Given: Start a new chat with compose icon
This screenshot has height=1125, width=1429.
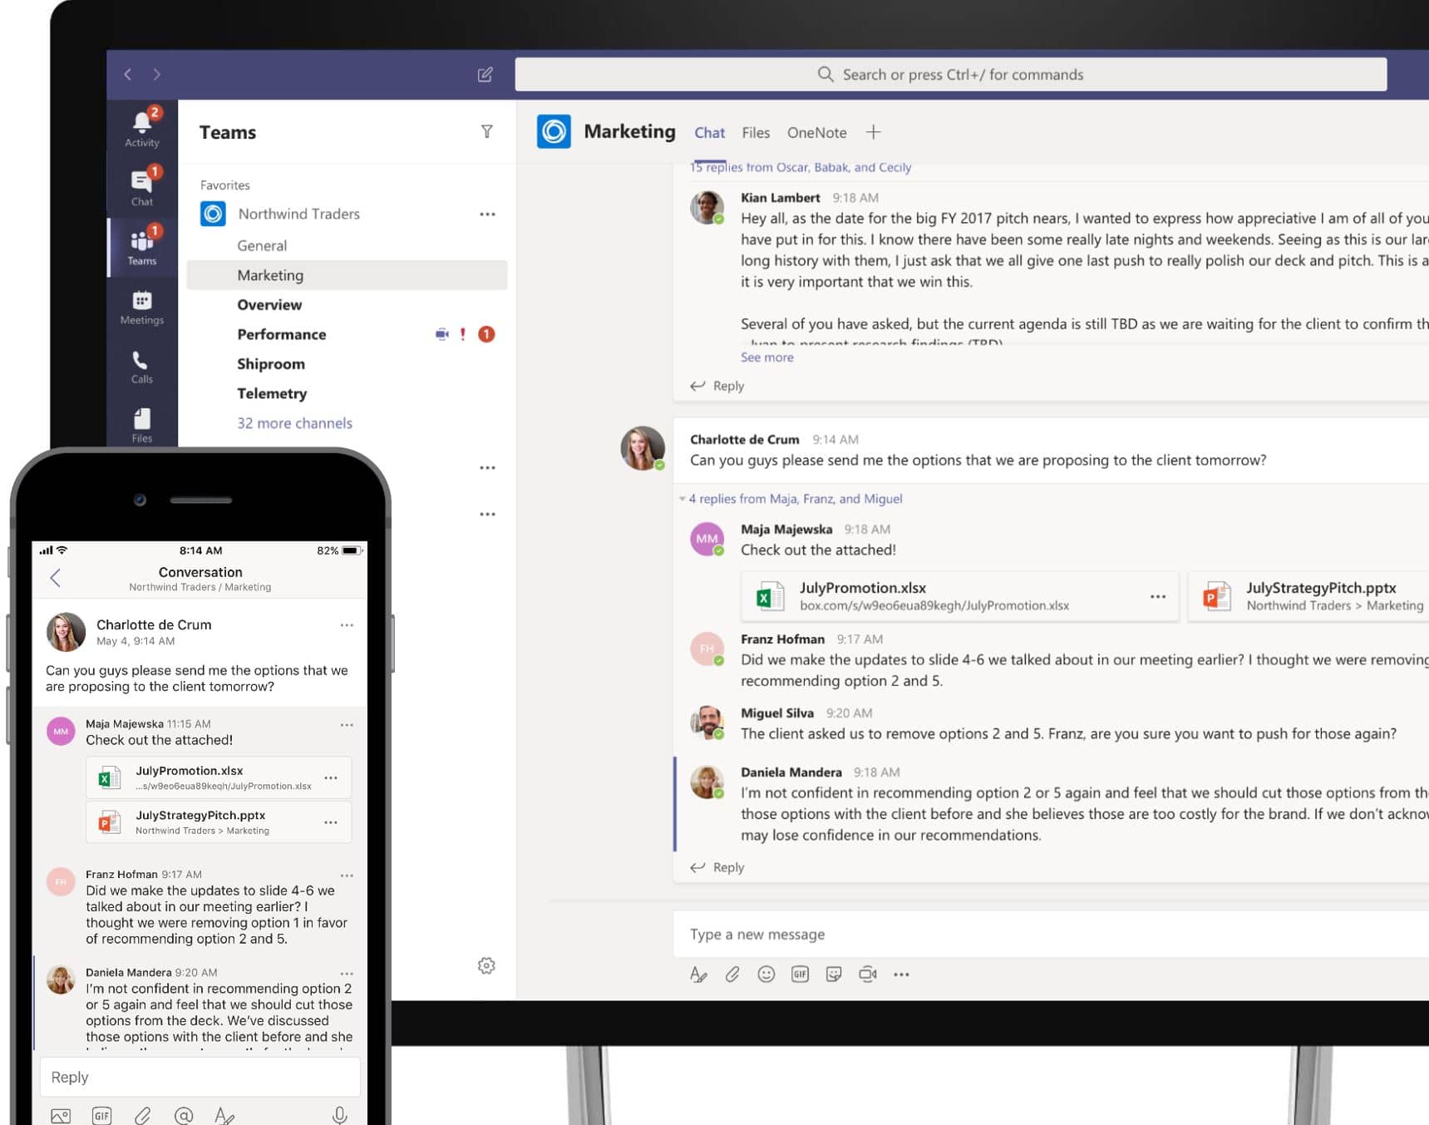Looking at the screenshot, I should (485, 75).
